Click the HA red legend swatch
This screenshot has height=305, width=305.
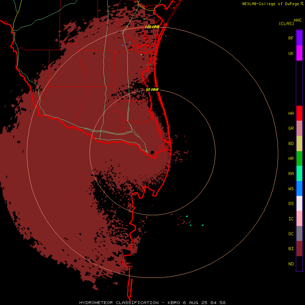point(299,113)
